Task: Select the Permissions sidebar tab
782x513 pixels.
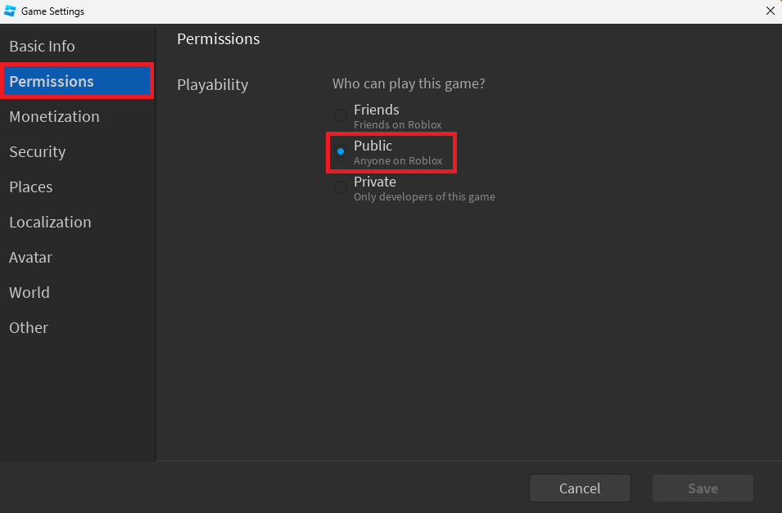Action: [52, 82]
